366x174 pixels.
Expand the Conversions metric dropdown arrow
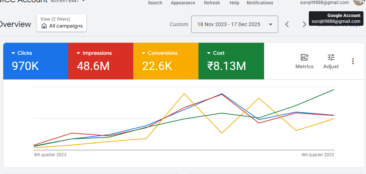[143, 53]
